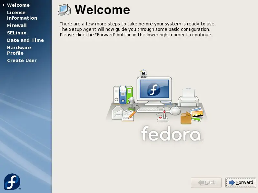Viewport: 258px width, 193px height.
Task: Click the line starting "Please click the"
Action: coord(136,35)
